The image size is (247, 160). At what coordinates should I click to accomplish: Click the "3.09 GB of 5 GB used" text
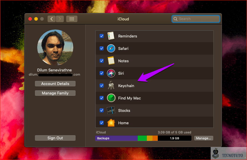point(174,132)
